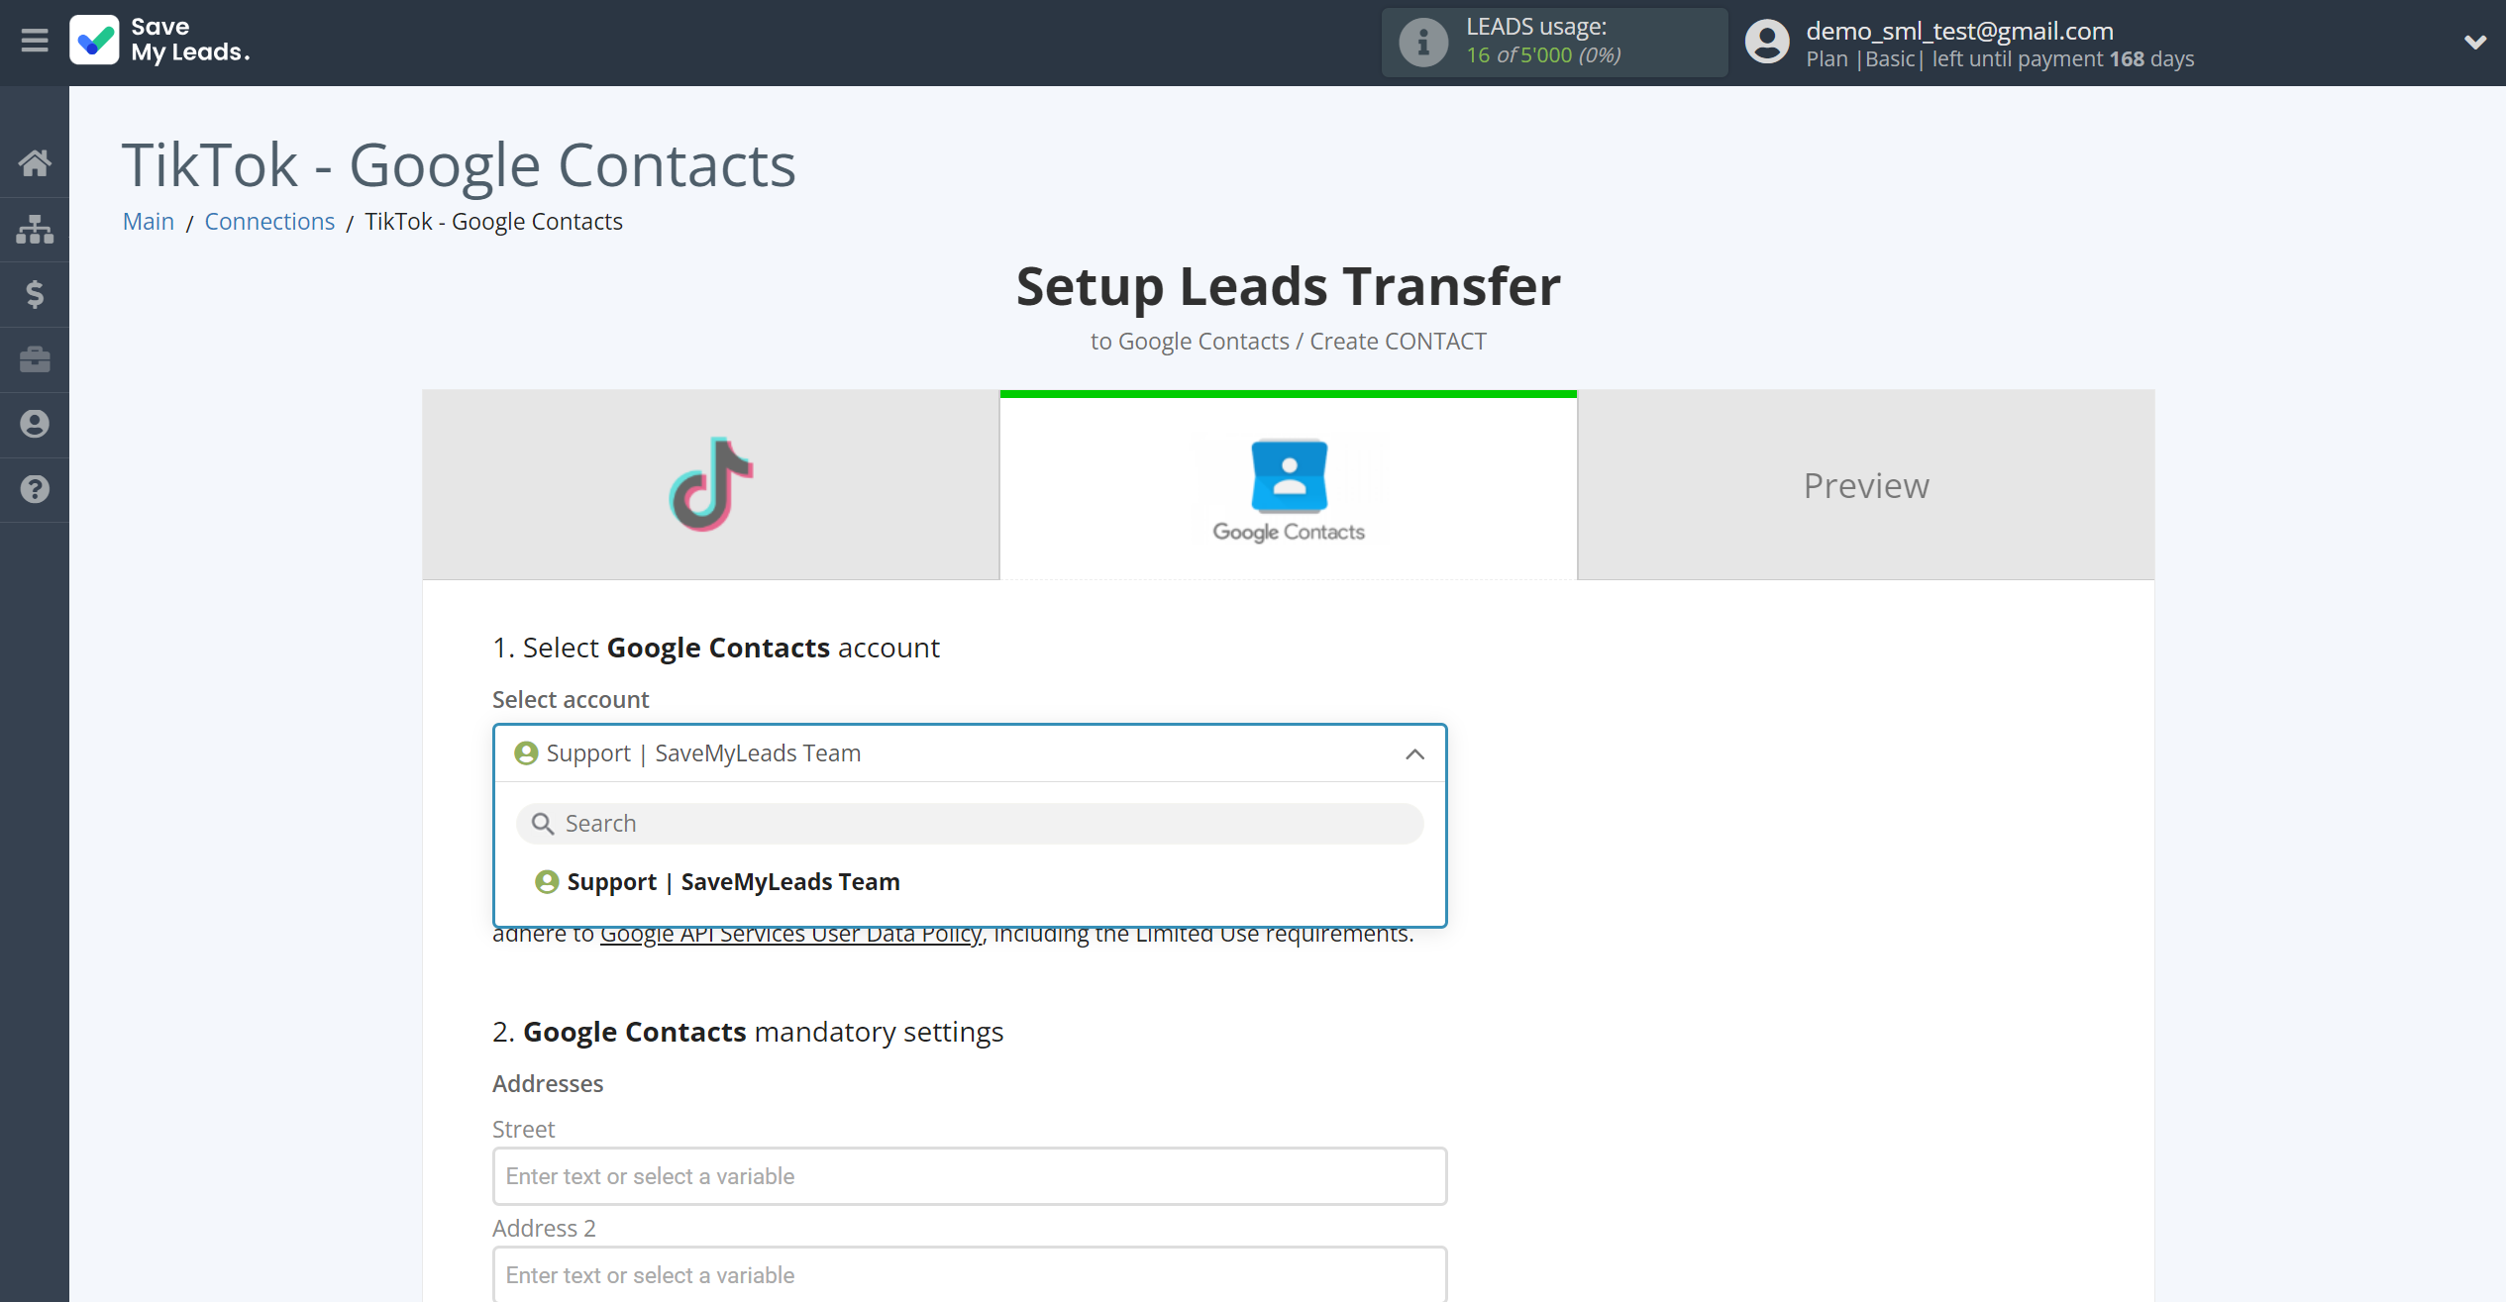Click the Address 2 input field

(x=970, y=1275)
